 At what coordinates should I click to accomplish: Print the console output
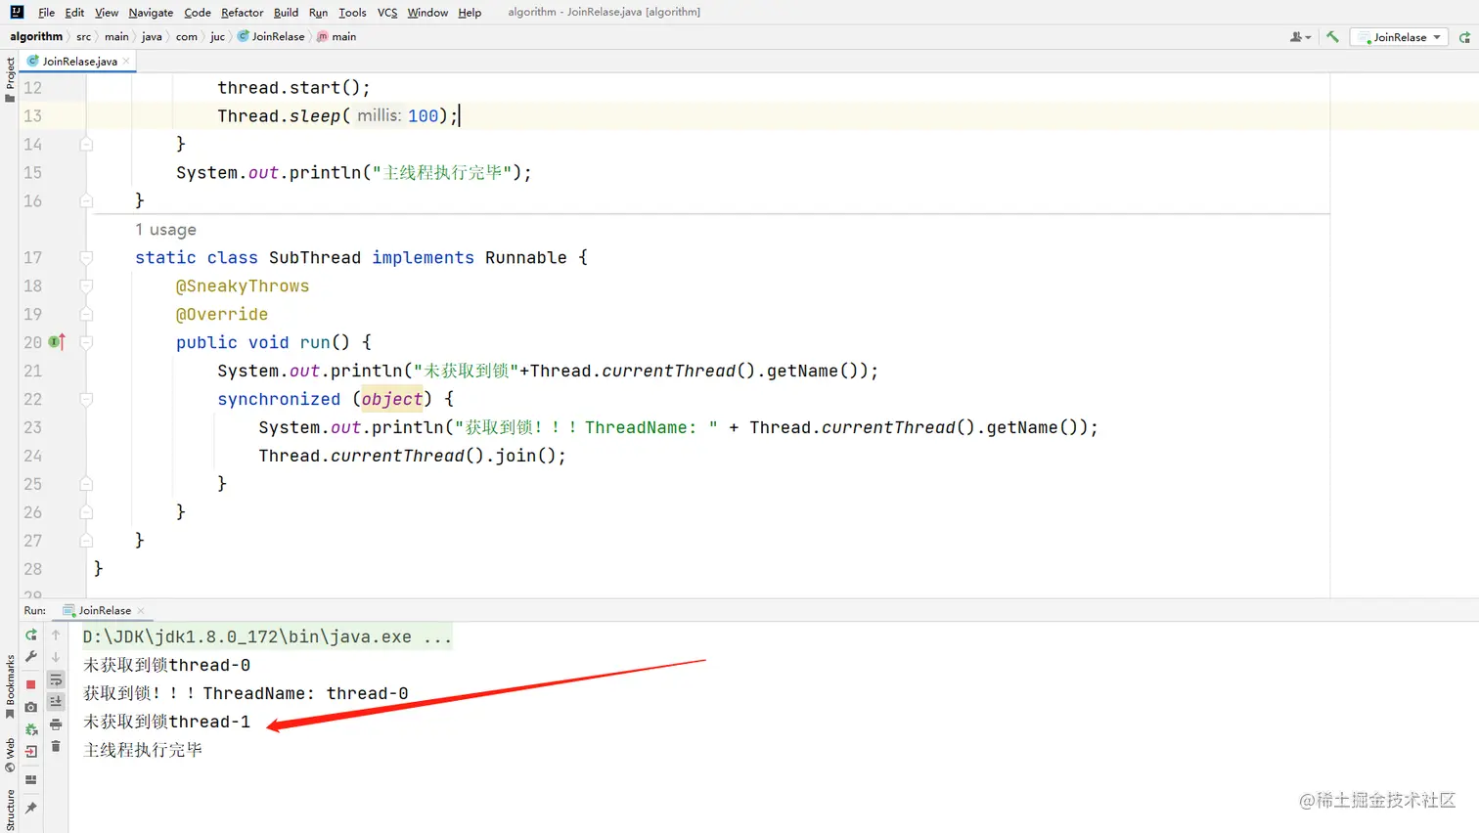pyautogui.click(x=56, y=724)
